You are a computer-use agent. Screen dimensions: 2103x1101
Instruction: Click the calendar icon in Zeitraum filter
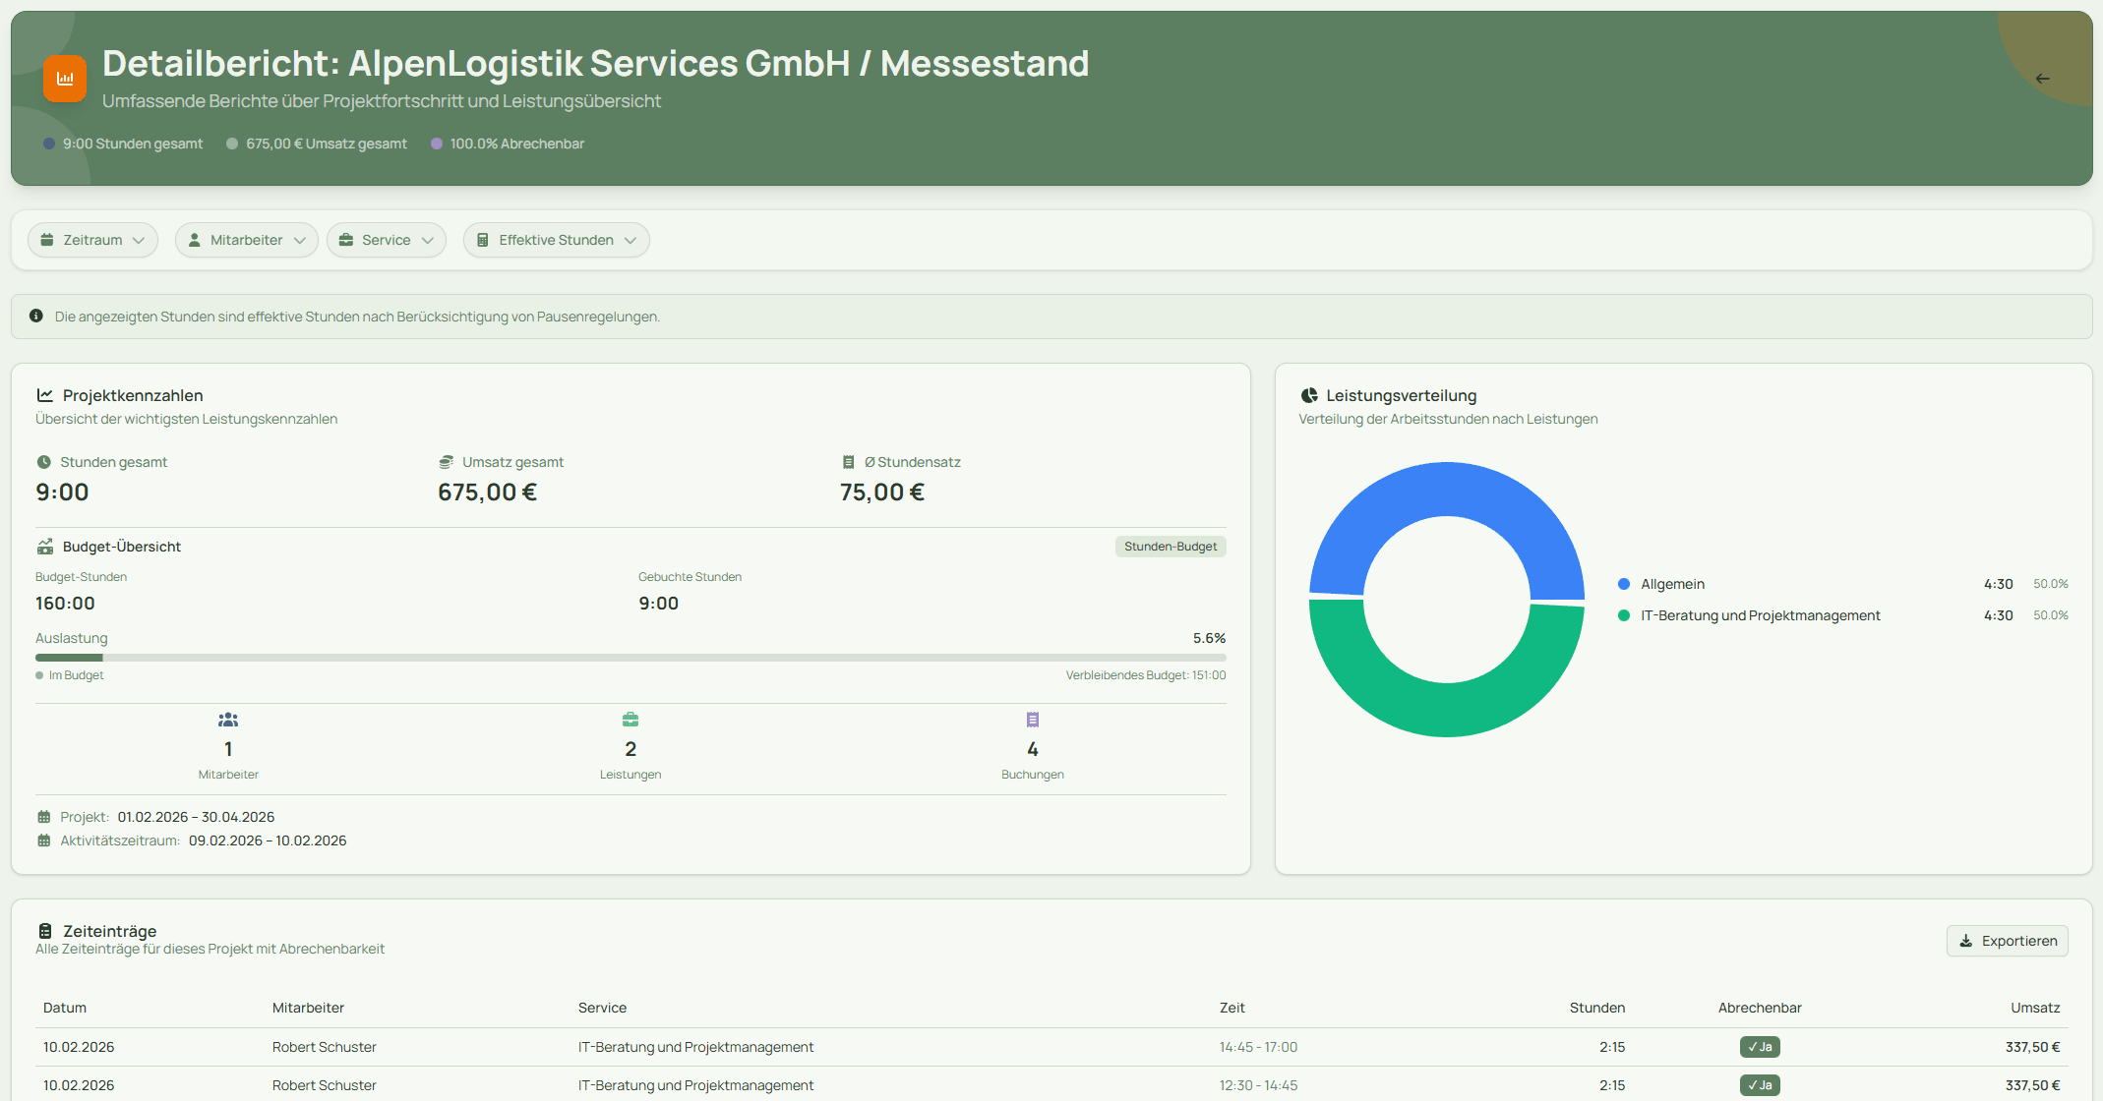click(47, 240)
